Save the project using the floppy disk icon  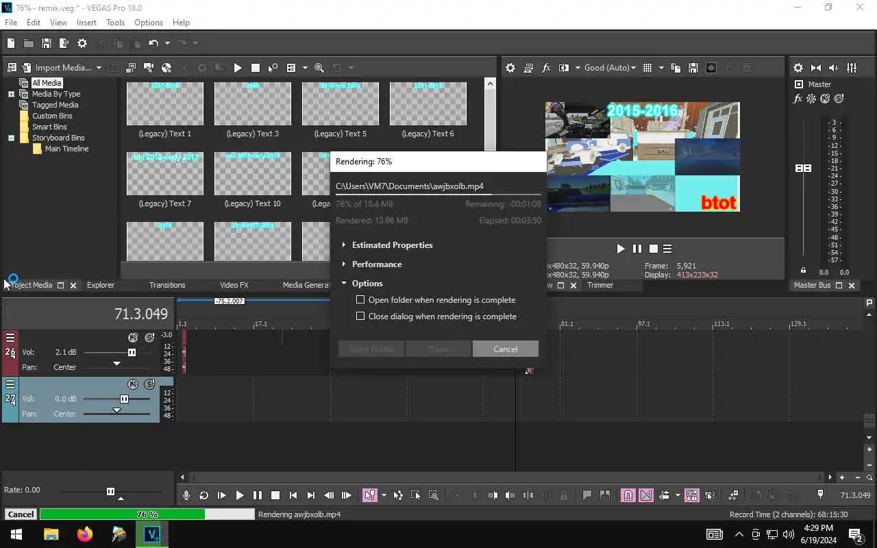(x=47, y=43)
